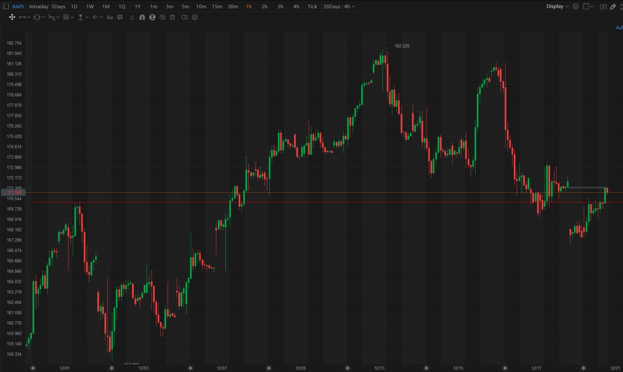This screenshot has width=623, height=372.
Task: Click the sun session marker before 12/09
Action: click(269, 368)
